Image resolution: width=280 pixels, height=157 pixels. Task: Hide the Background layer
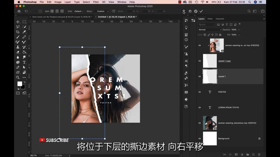click(200, 138)
